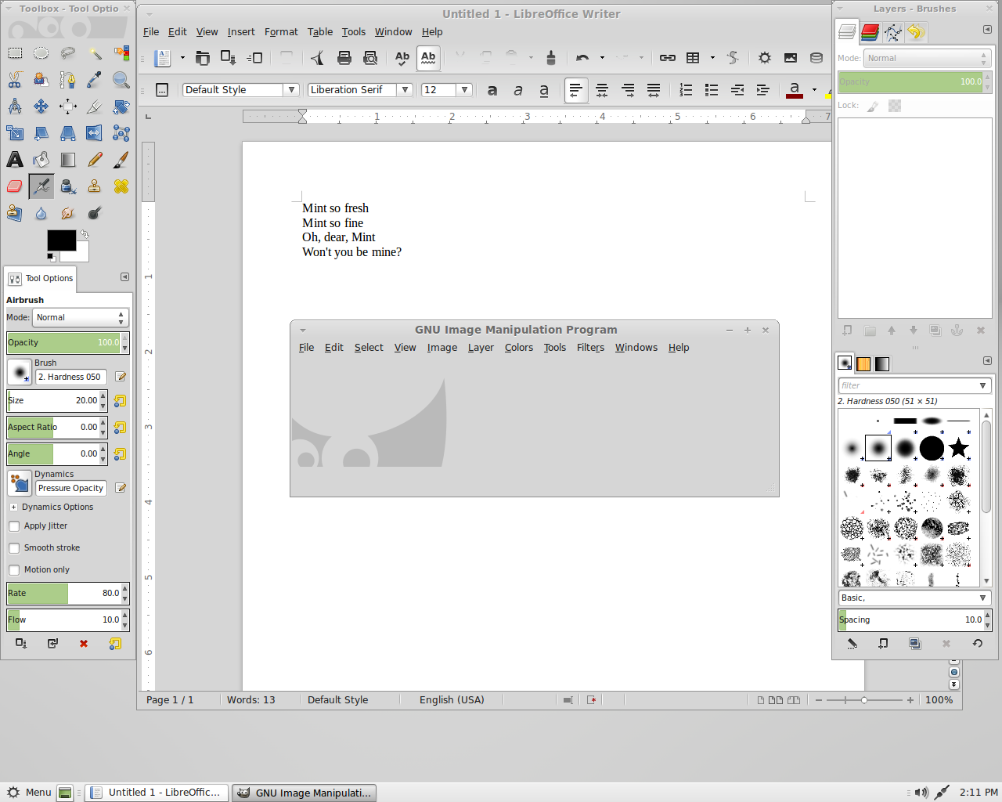Select the Star brush in Brushes panel
Screen dimensions: 1002x802
(x=959, y=448)
